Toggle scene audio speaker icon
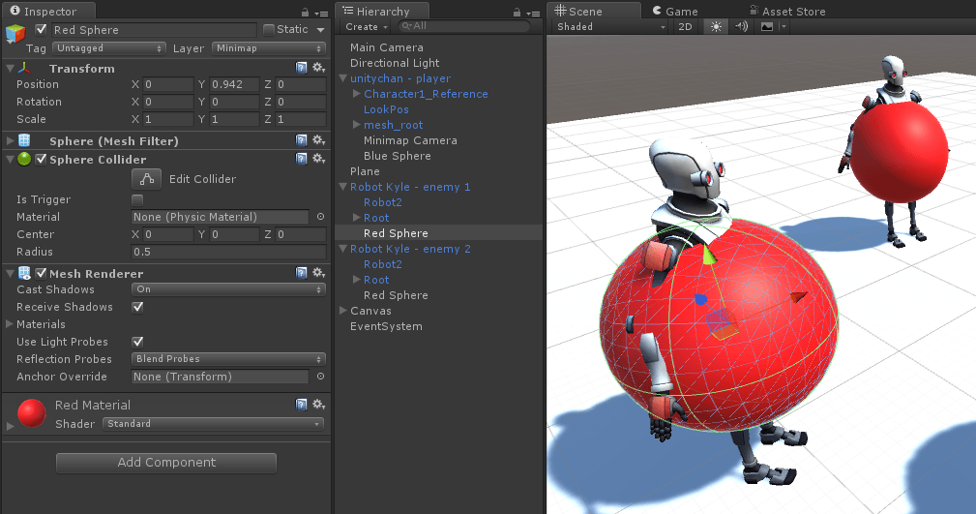Screen dimensions: 976x514 741,27
